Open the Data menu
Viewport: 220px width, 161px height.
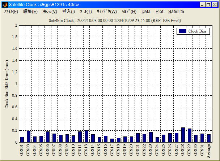[146, 12]
